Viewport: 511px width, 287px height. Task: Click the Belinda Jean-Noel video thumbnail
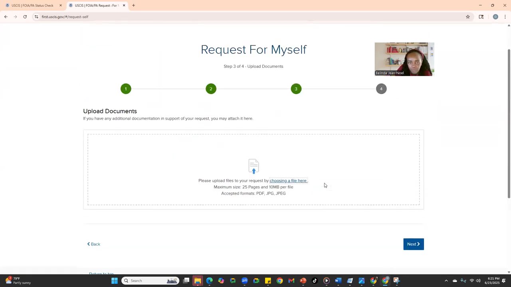coord(404,59)
